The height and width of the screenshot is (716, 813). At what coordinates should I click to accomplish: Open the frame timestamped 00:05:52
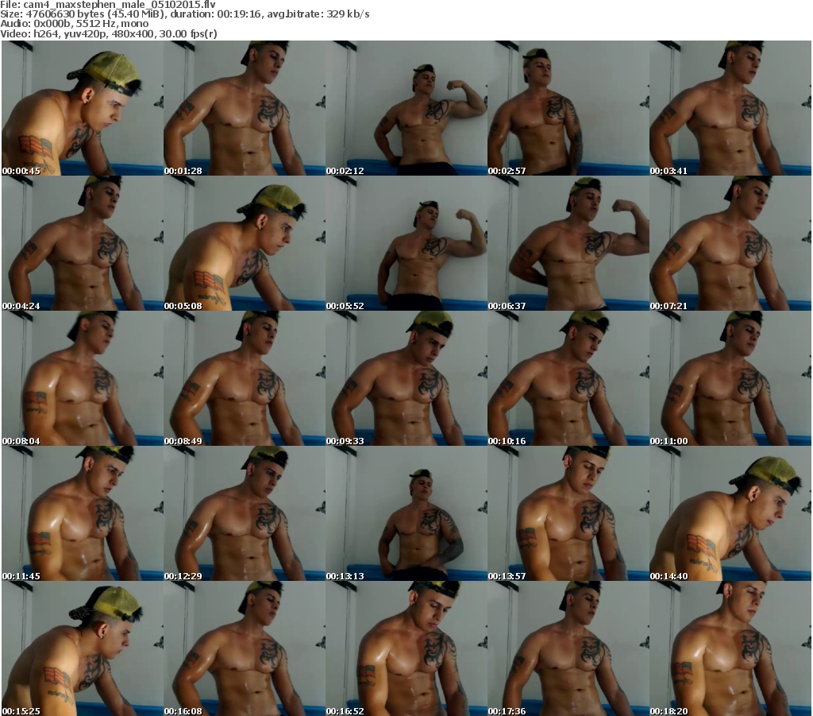pyautogui.click(x=406, y=243)
